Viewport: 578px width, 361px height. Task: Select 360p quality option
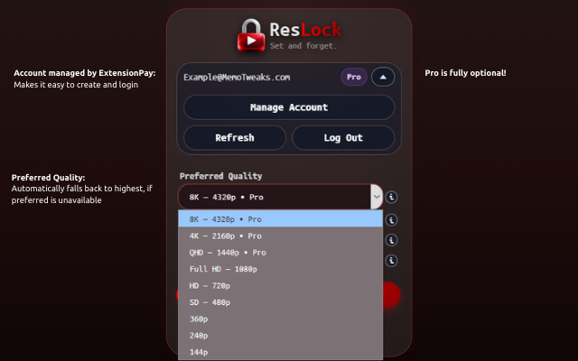click(x=281, y=319)
